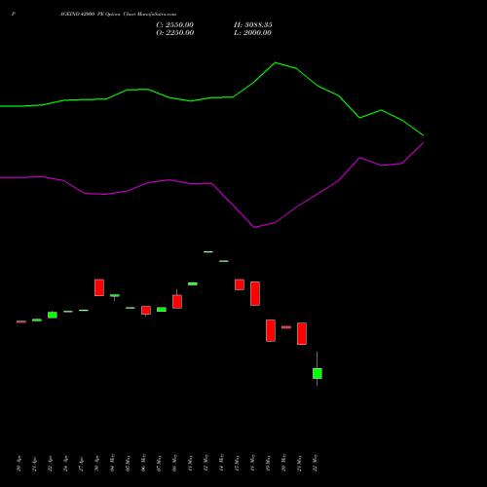Select the green candle above 22 Apr
The width and height of the screenshot is (487, 487).
(53, 315)
